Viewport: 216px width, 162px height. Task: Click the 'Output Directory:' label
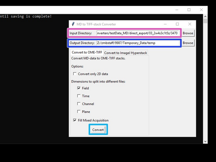[82, 43]
